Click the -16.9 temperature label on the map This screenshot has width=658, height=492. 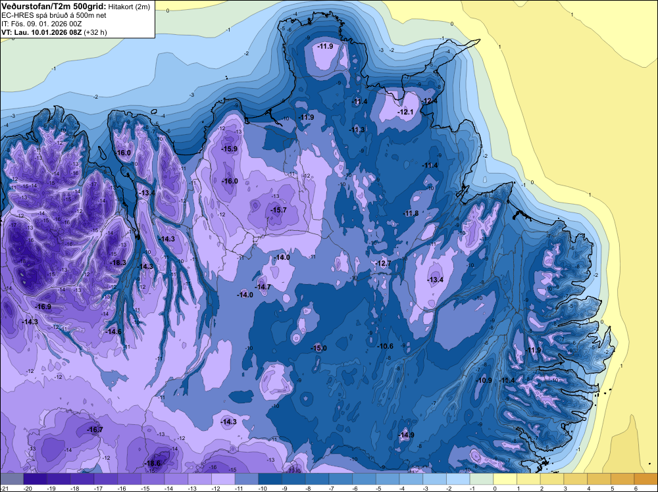[43, 307]
